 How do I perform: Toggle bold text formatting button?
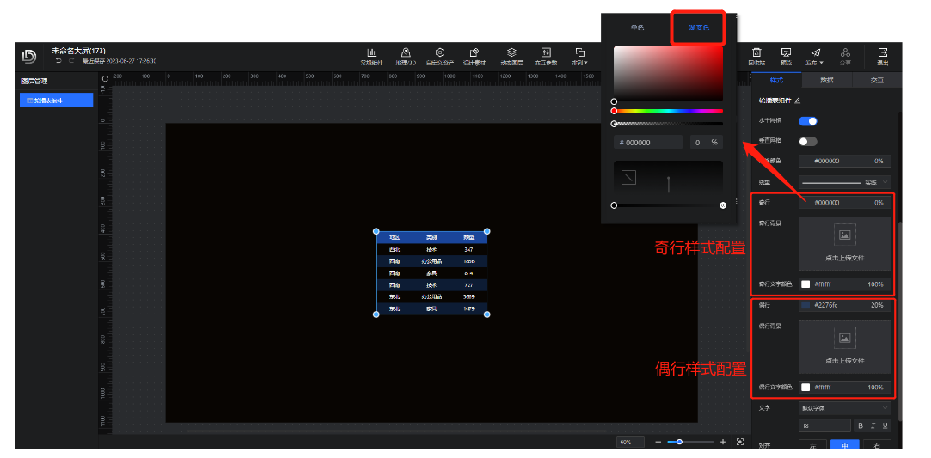[x=859, y=425]
